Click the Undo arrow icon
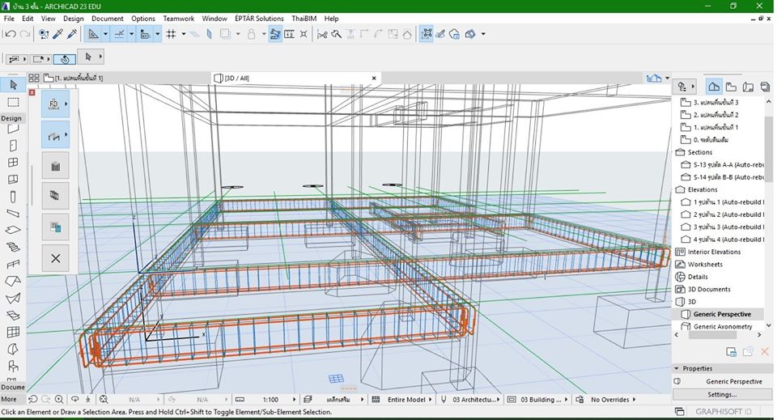 (x=11, y=34)
